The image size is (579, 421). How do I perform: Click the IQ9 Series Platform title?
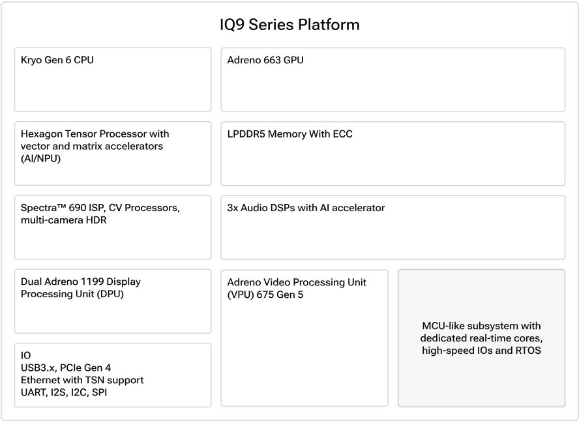tap(289, 25)
